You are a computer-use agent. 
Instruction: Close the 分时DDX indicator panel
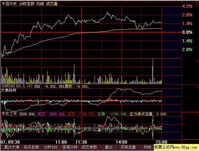(x=197, y=87)
